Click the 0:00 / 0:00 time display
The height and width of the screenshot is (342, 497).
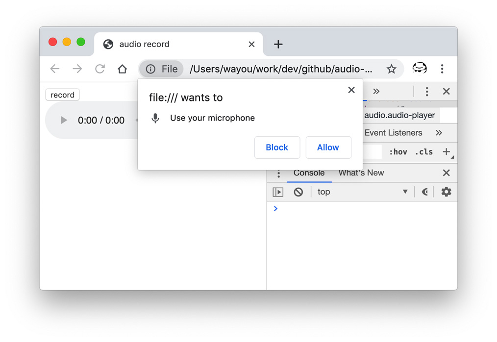(x=101, y=121)
